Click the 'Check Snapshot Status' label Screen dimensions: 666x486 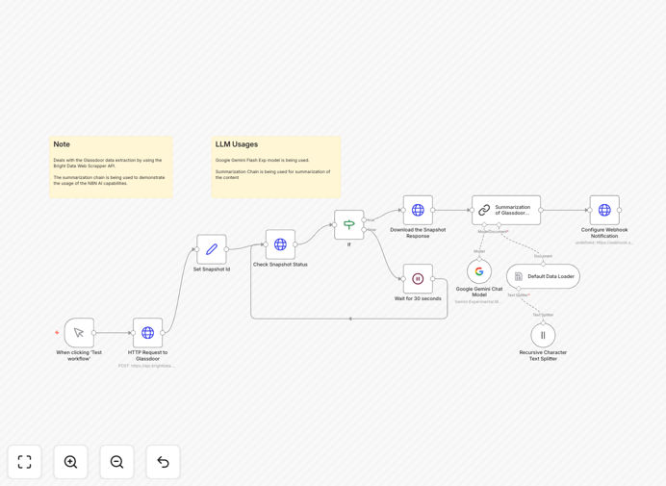coord(280,265)
